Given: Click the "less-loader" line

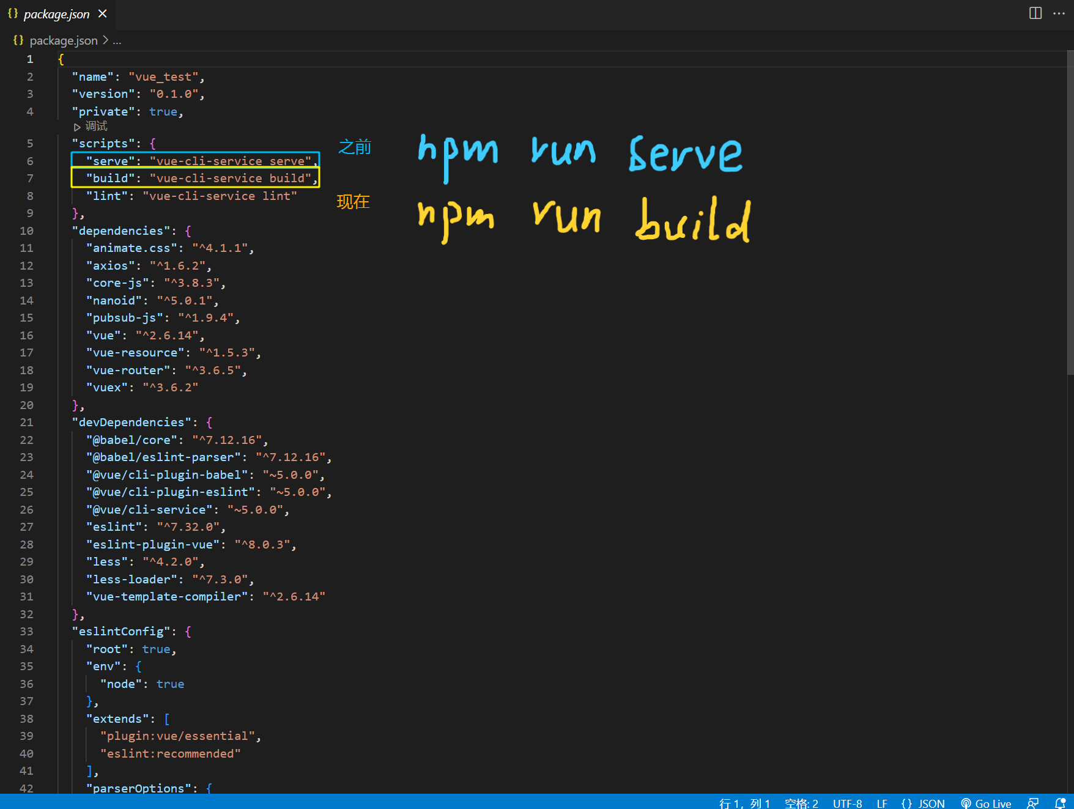Looking at the screenshot, I should [x=170, y=579].
